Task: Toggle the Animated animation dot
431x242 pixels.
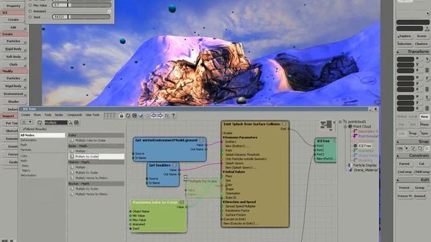Action: coord(30,11)
